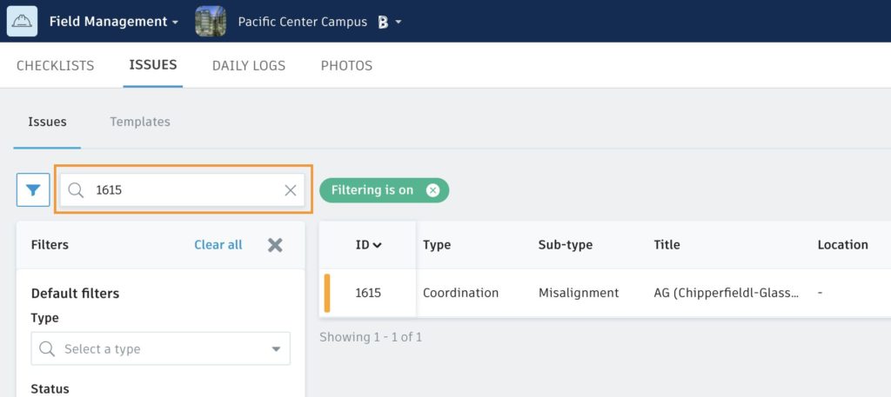Toggle the filter funnel button
Viewport: 891px width, 397px height.
pyautogui.click(x=33, y=190)
